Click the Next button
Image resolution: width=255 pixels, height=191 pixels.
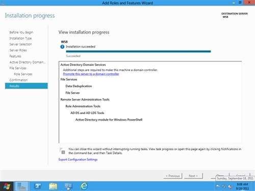[x=193, y=176]
